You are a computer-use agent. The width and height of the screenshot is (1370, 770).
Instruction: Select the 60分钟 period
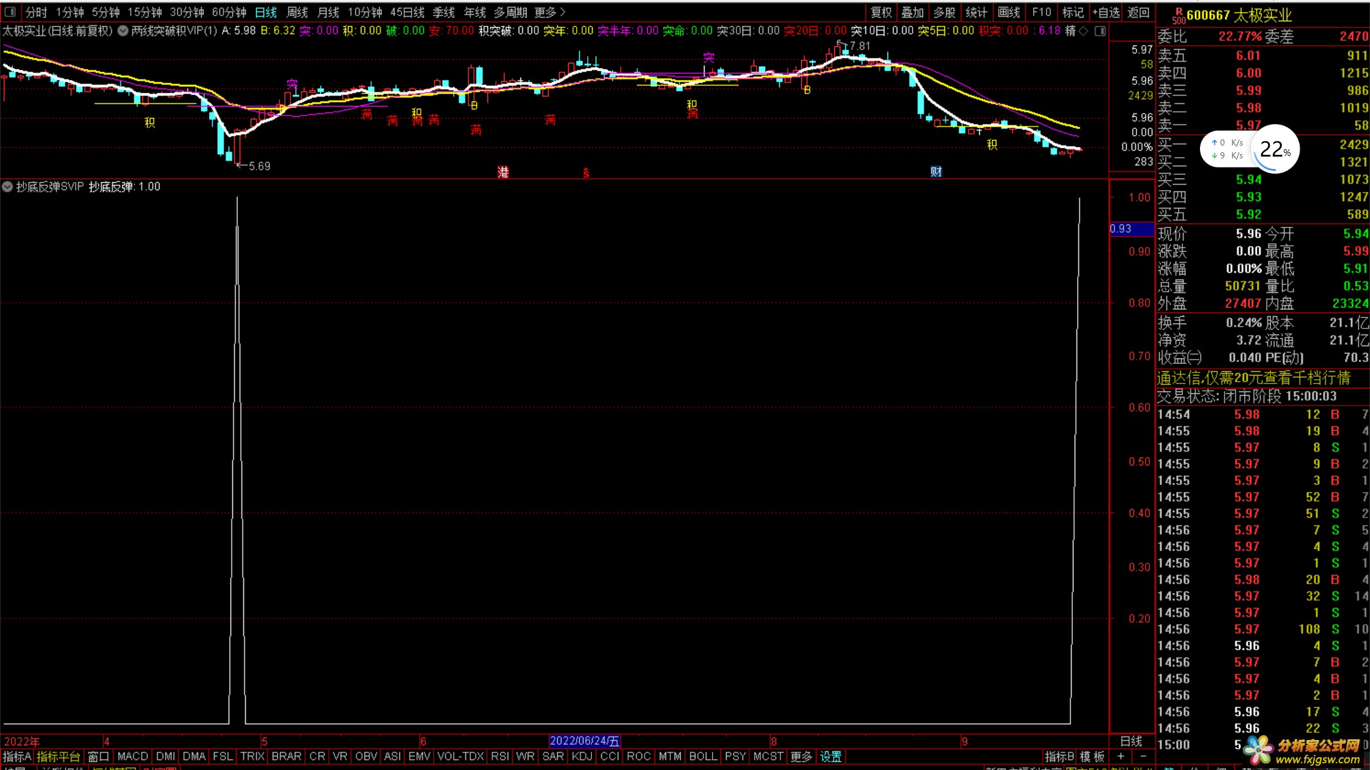click(x=229, y=12)
